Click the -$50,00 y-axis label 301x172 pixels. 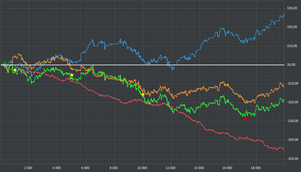(x=292, y=159)
